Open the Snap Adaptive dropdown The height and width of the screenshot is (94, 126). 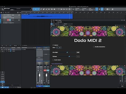pos(92,10)
